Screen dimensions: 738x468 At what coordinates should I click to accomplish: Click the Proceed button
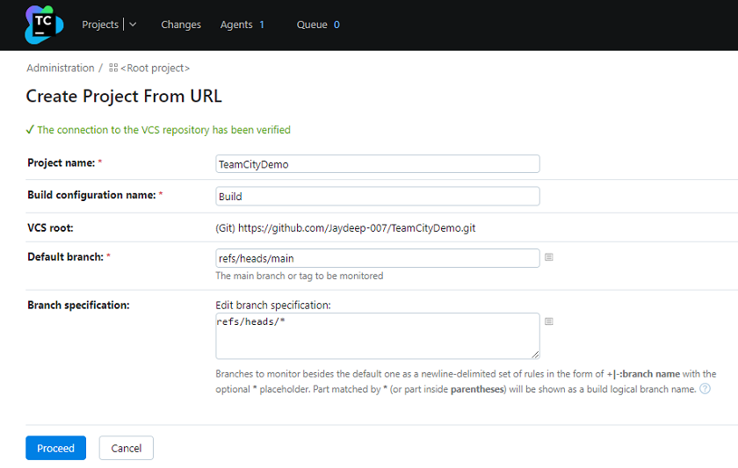[x=55, y=448]
